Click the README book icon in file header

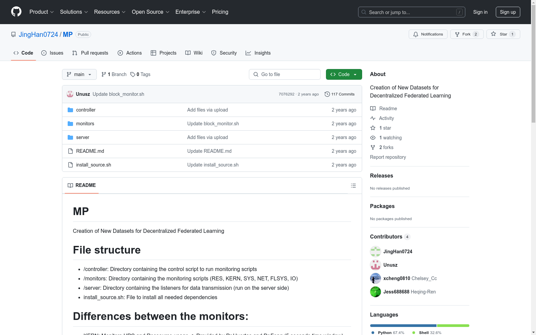(x=70, y=186)
